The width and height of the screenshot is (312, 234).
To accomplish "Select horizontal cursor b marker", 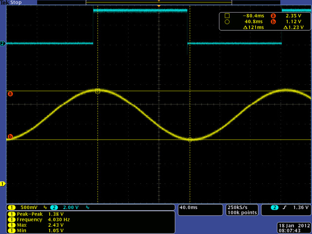I will pyautogui.click(x=10, y=136).
